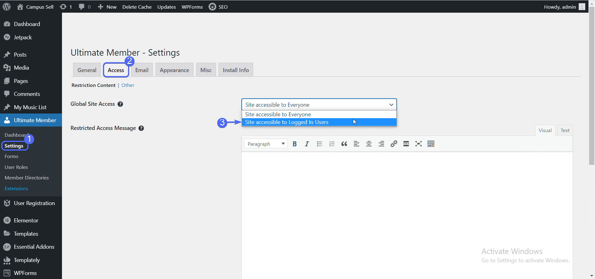The height and width of the screenshot is (279, 595).
Task: Apply blockquote formatting
Action: click(x=344, y=144)
